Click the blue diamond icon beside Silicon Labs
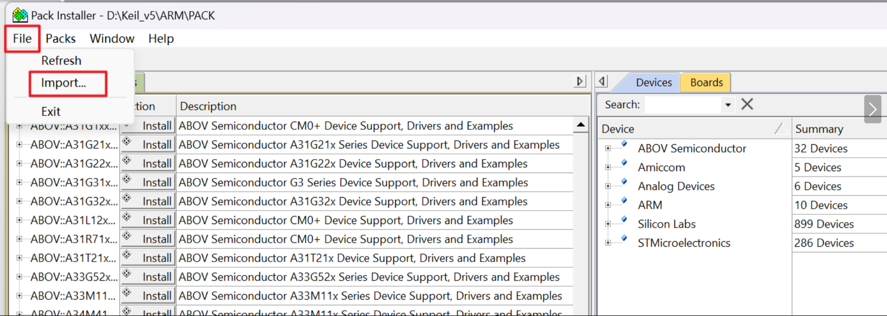This screenshot has width=887, height=316. pyautogui.click(x=624, y=219)
